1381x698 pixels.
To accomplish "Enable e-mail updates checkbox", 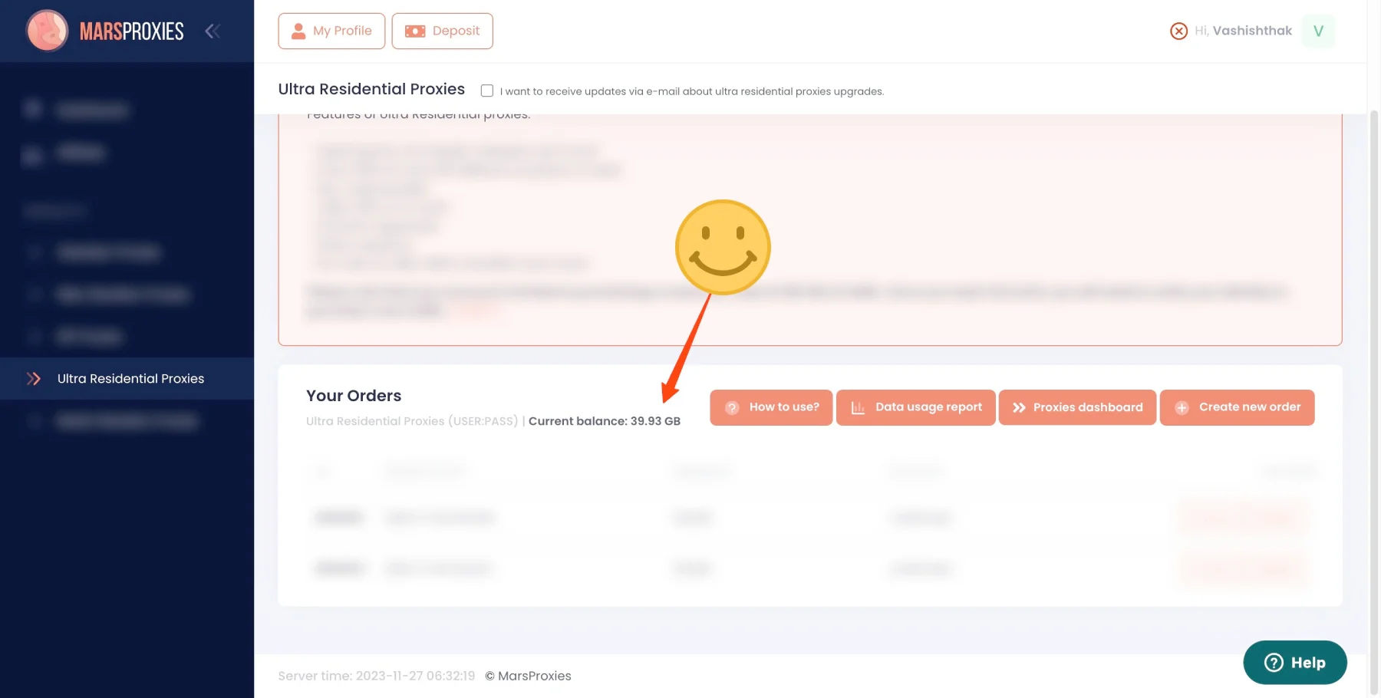I will pyautogui.click(x=487, y=91).
